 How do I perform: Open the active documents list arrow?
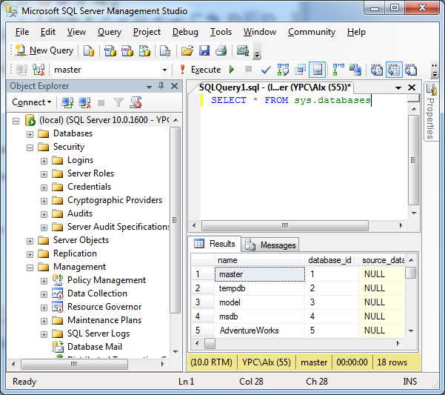(x=398, y=88)
